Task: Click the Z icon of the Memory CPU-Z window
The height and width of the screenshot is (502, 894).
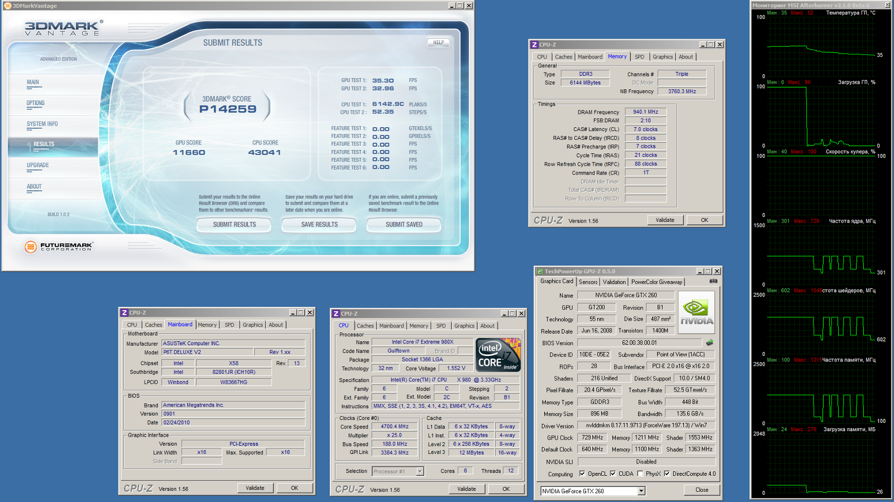Action: 534,45
